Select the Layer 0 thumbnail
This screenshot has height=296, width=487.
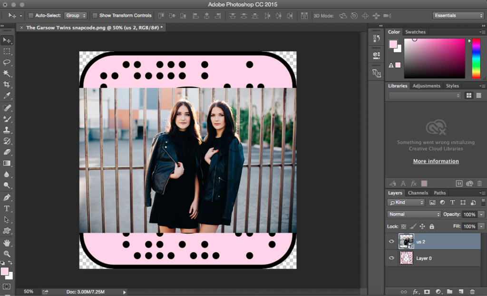coord(406,258)
